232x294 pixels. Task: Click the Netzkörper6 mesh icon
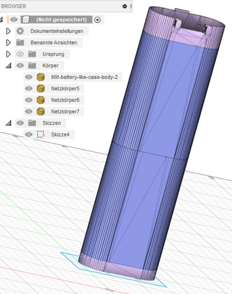pos(41,100)
